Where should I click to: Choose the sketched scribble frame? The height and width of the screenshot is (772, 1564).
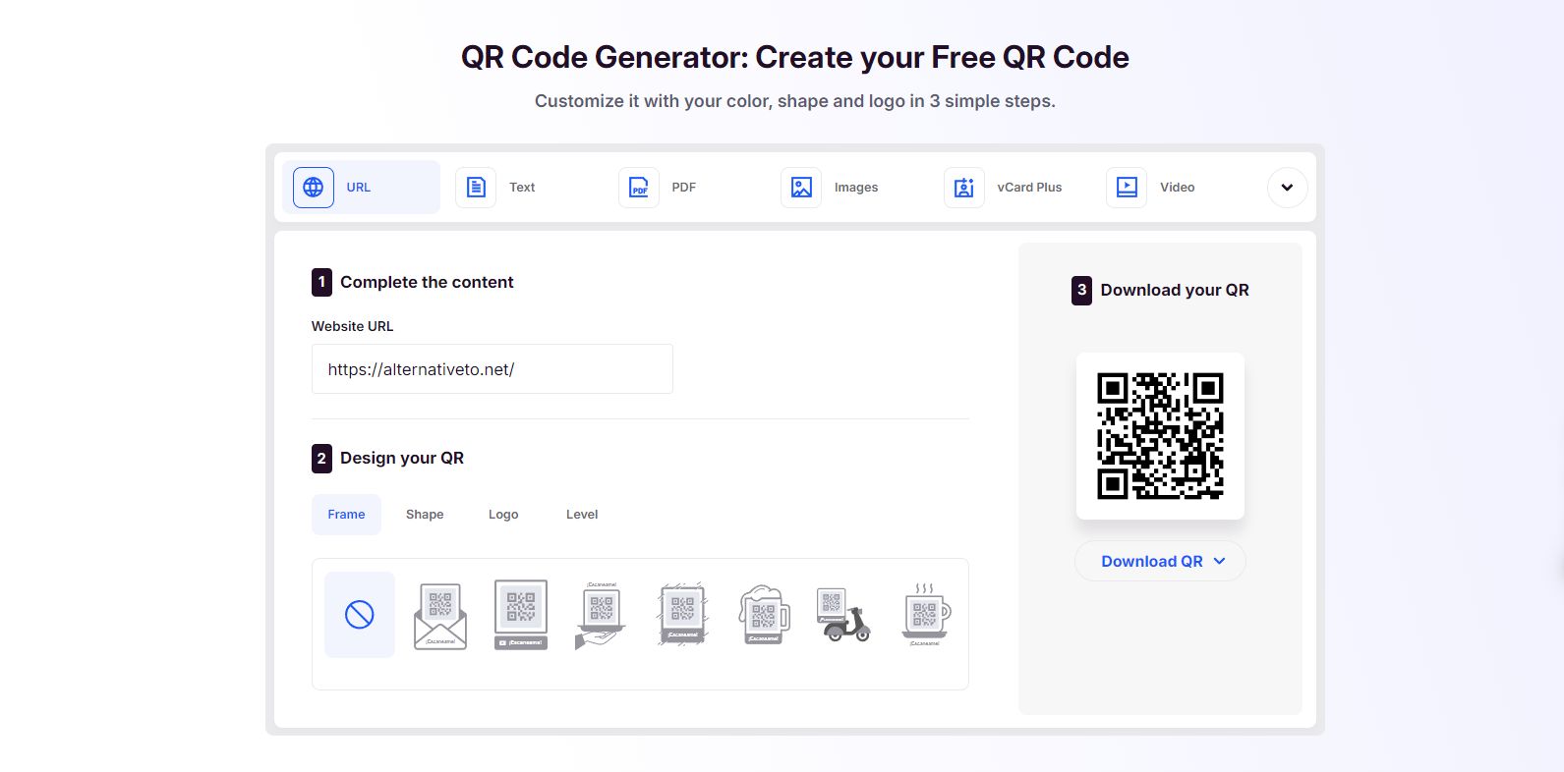click(682, 615)
